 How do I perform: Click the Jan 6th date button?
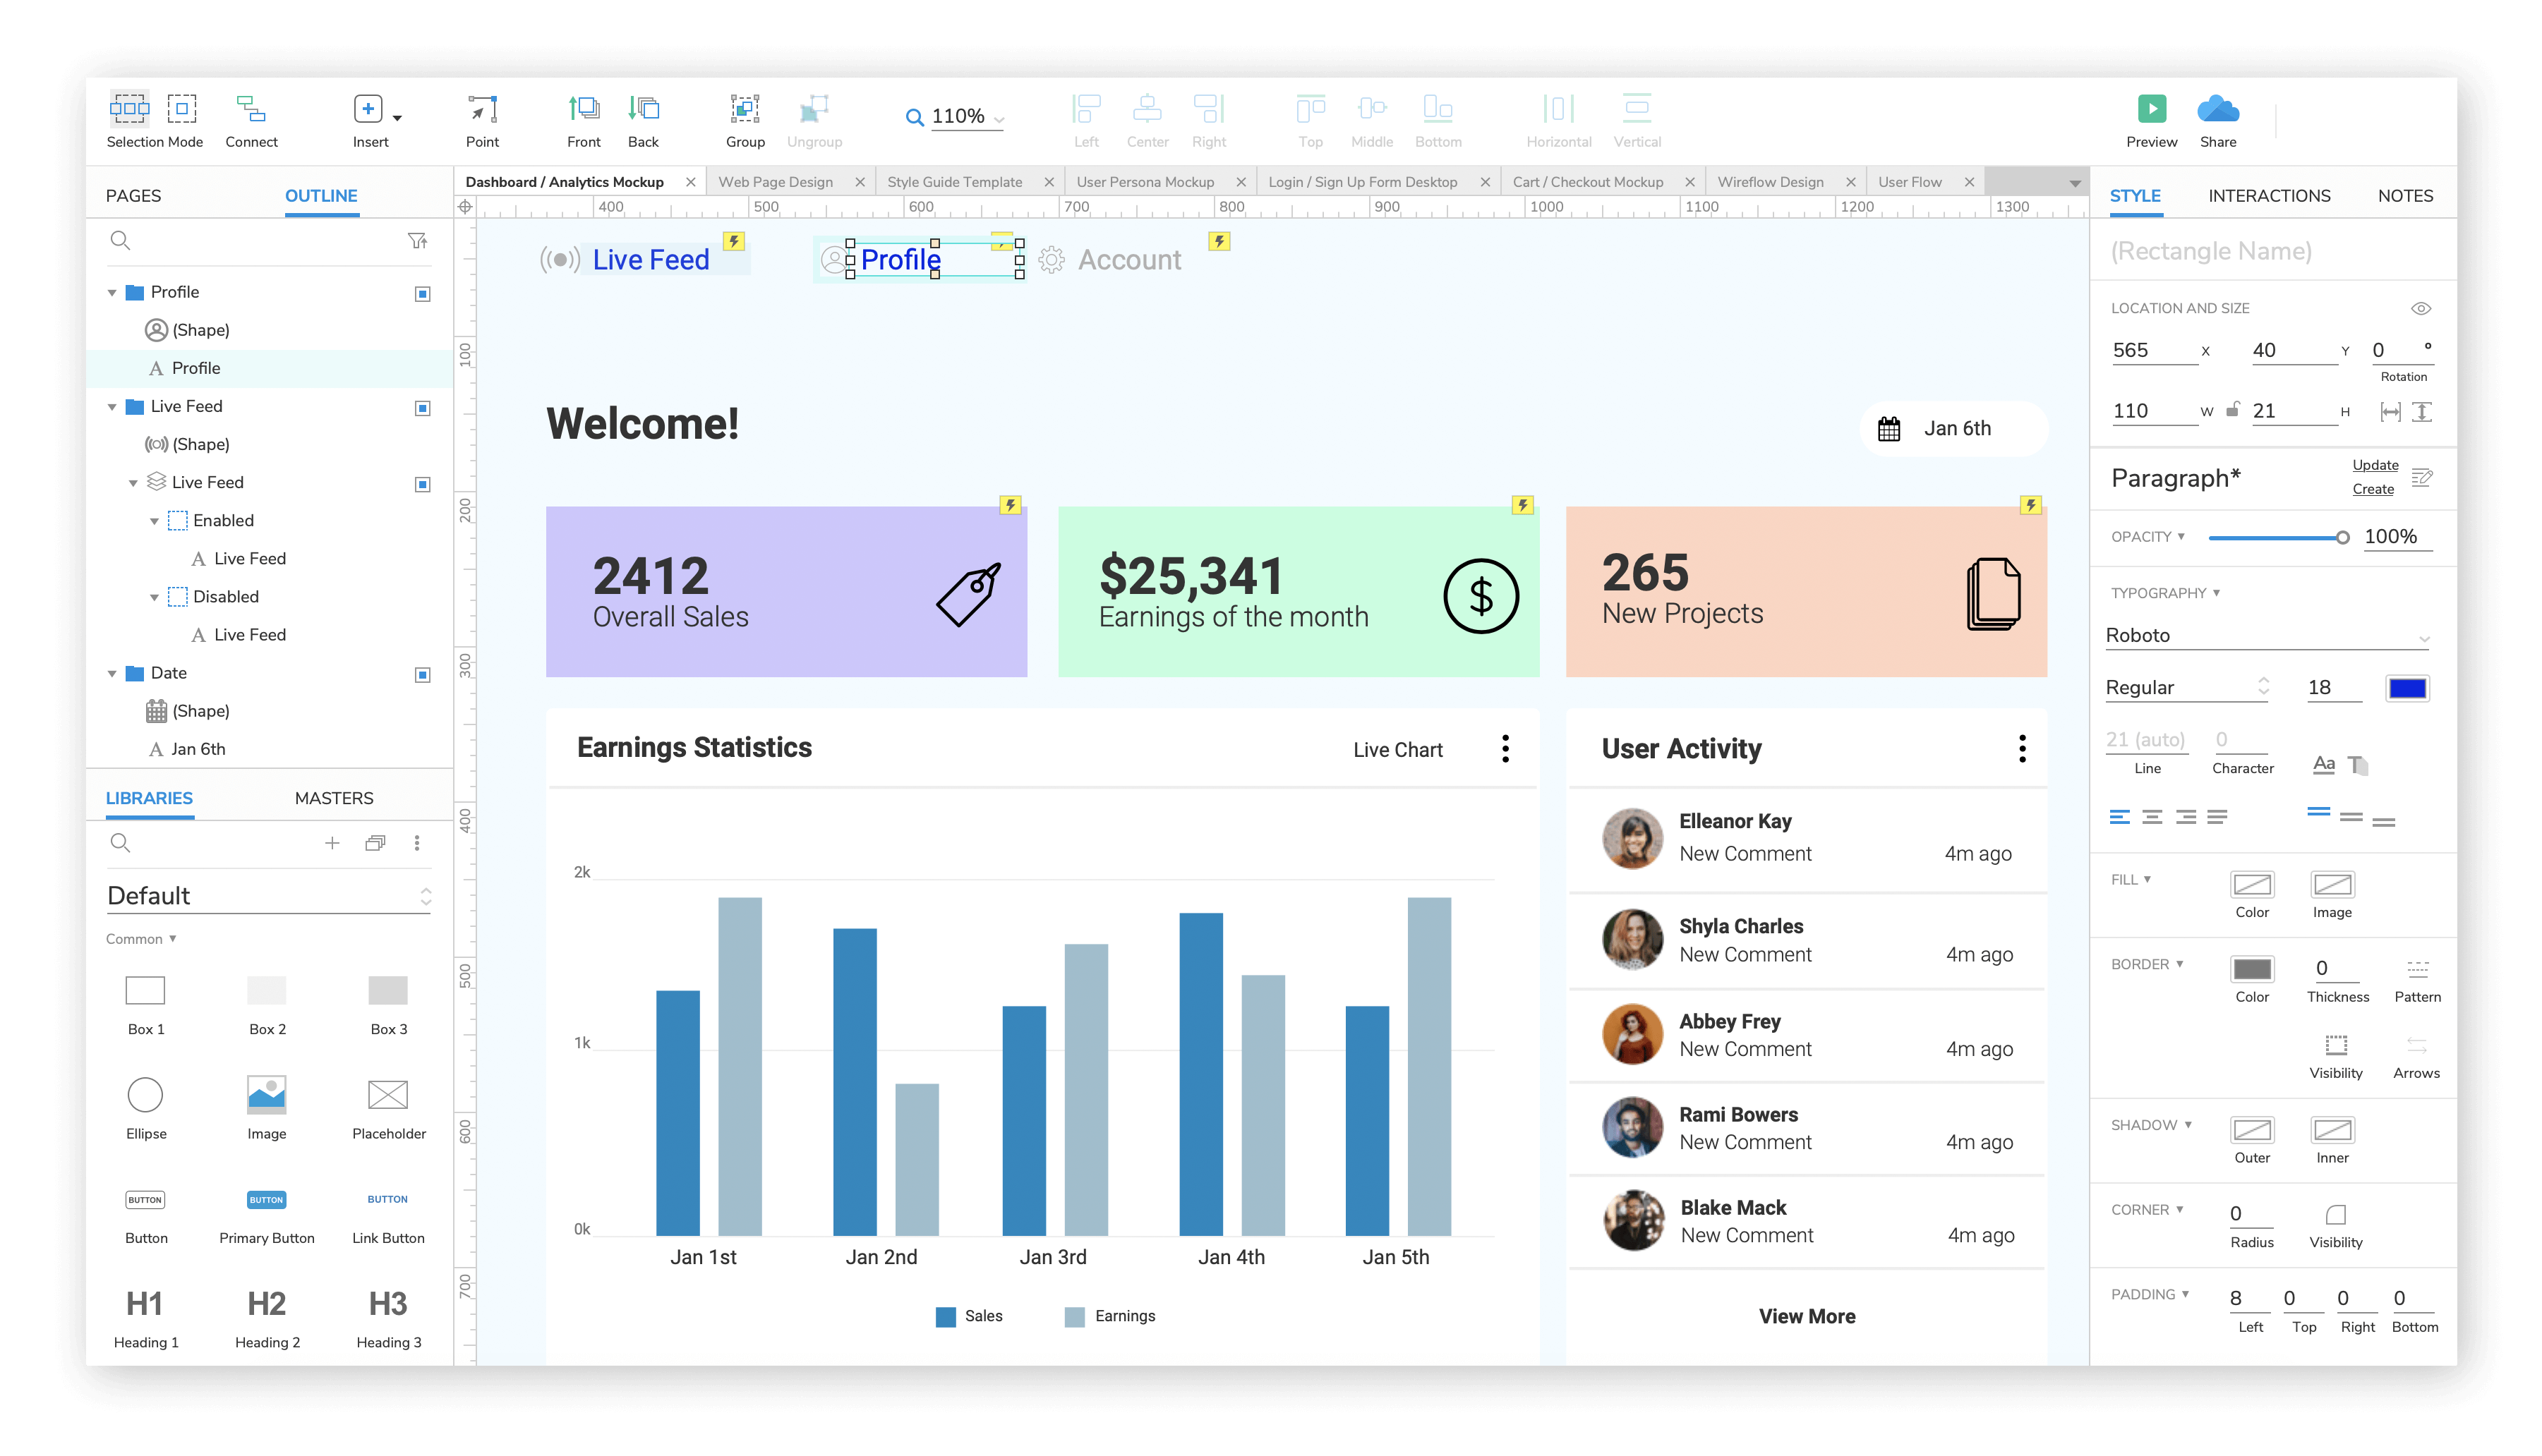click(x=1952, y=429)
